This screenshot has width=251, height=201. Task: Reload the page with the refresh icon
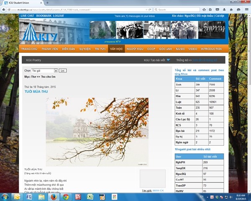150,10
